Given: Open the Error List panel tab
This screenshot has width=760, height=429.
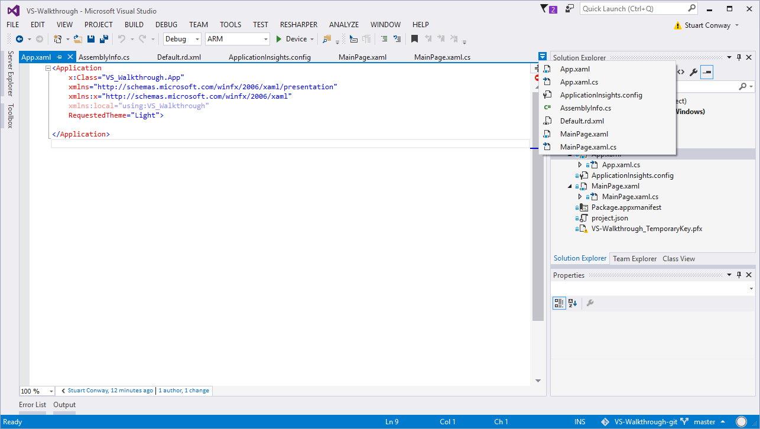Looking at the screenshot, I should (x=33, y=405).
